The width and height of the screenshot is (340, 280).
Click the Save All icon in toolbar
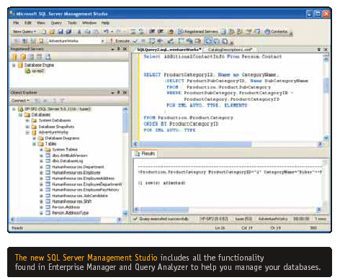68,32
